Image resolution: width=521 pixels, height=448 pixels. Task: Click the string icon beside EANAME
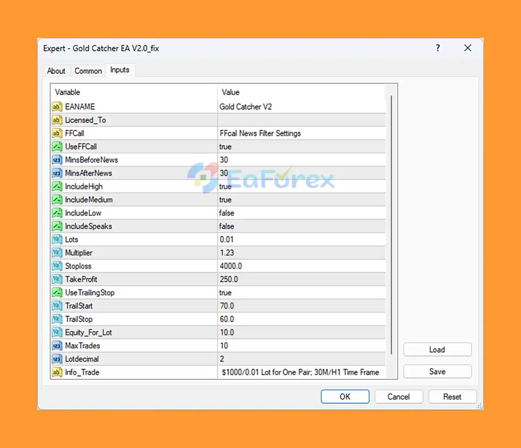coord(57,107)
